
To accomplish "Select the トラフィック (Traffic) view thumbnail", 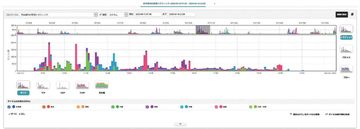I will [346, 29].
